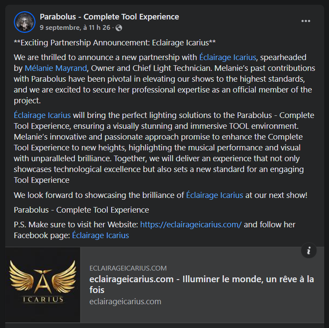Click the post timestamp 9 septembre
This screenshot has height=328, width=329.
pyautogui.click(x=75, y=28)
